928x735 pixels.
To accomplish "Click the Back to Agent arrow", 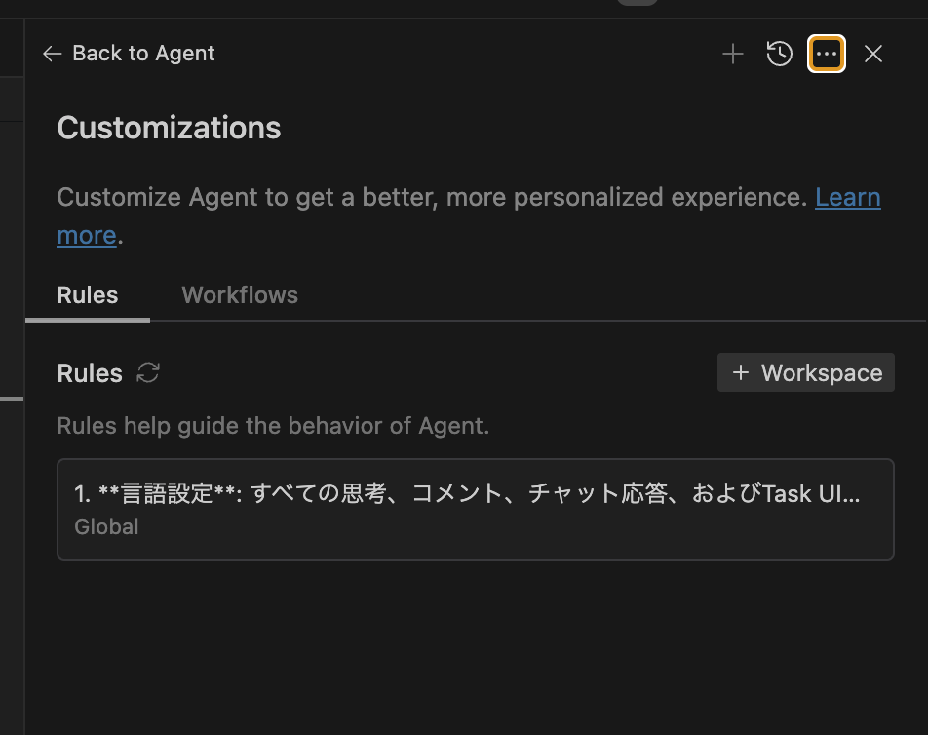I will coord(52,54).
